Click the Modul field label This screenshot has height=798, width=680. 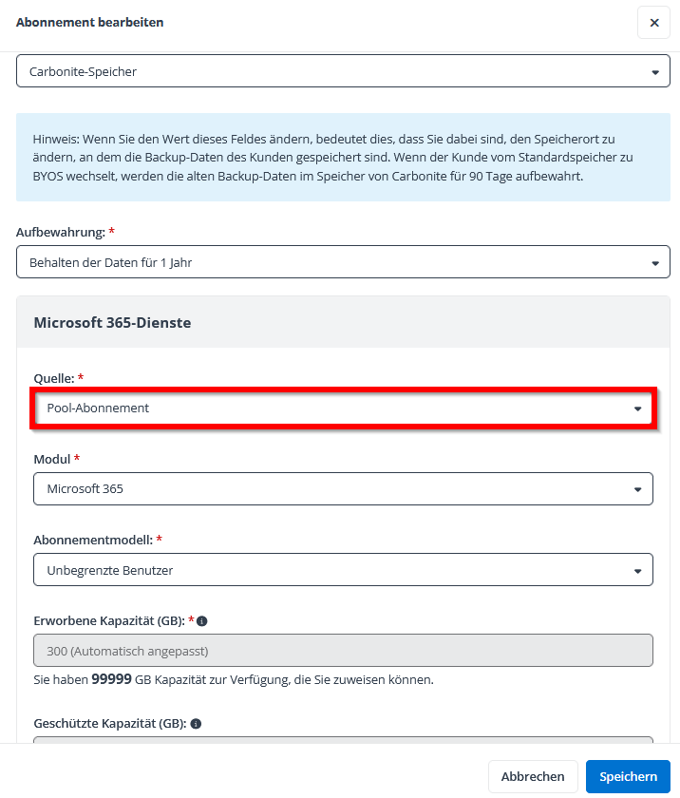[x=52, y=459]
